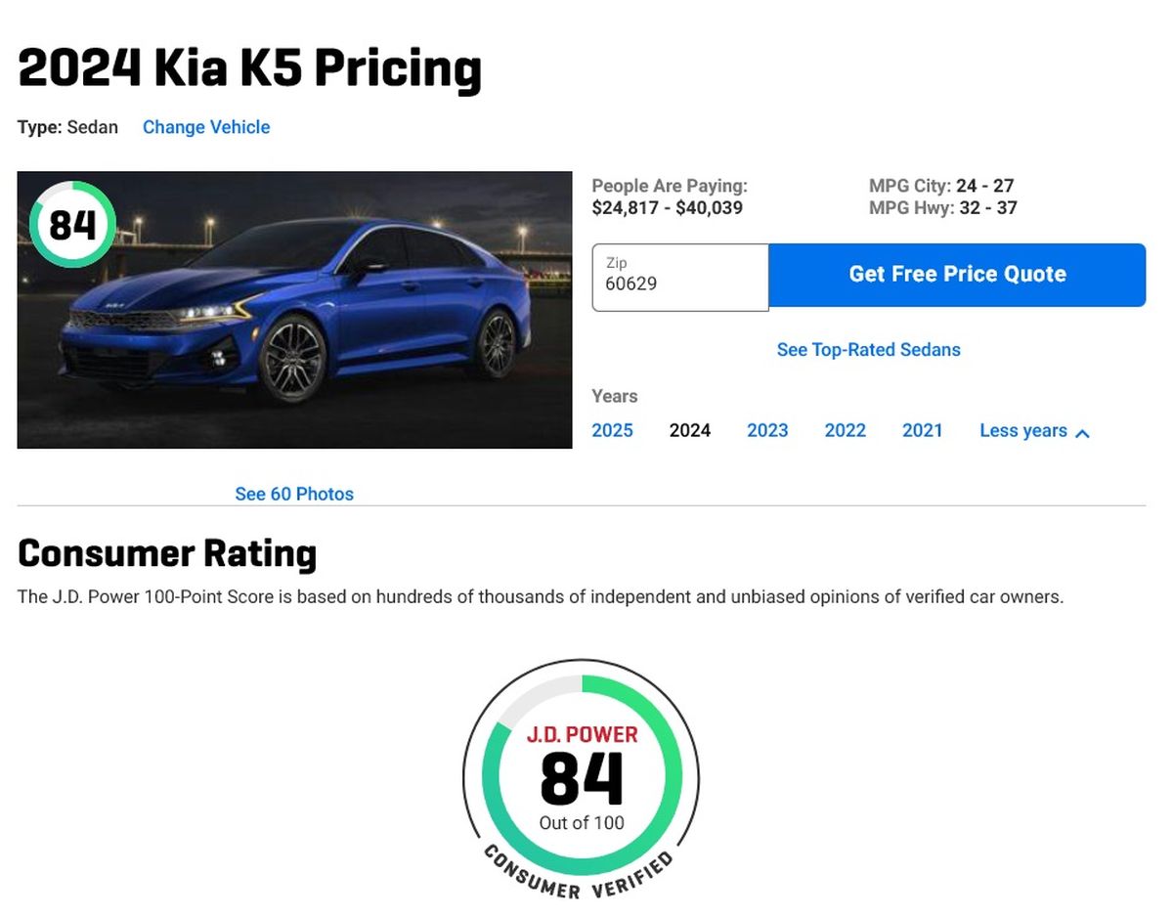Click inside the Zip code field
This screenshot has height=916, width=1173.
679,284
